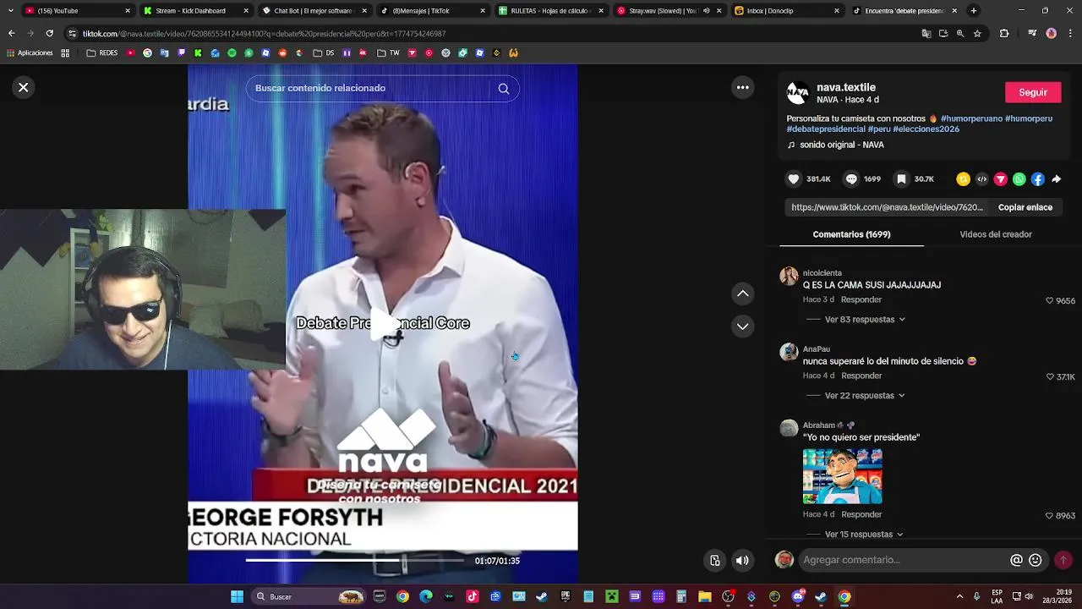
Task: Go back in browser history
Action: [12, 34]
